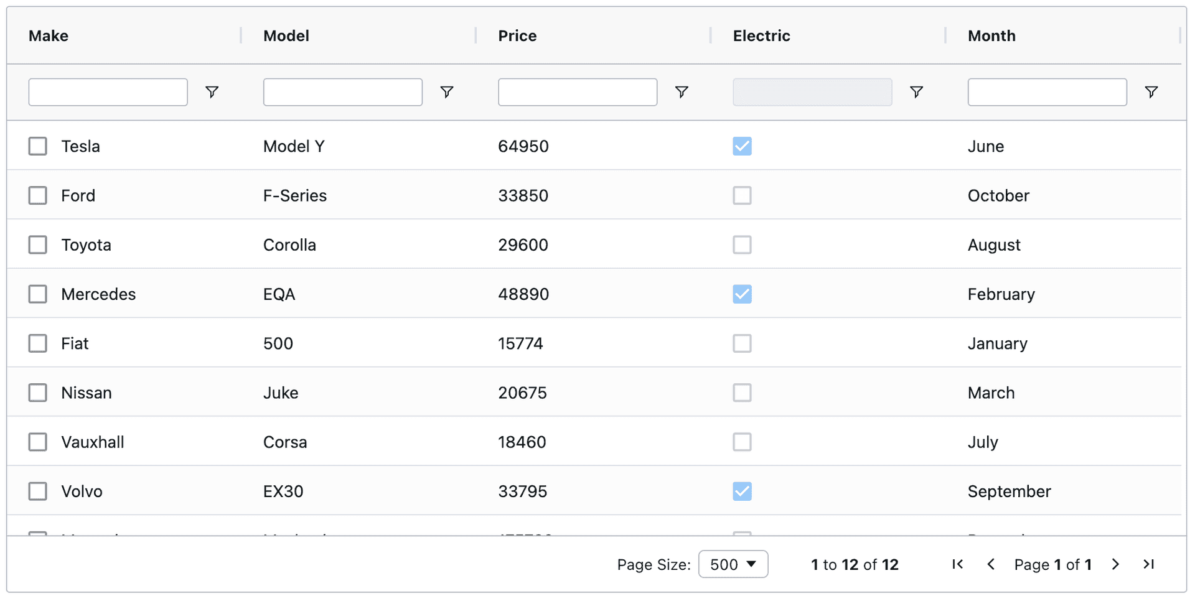Focus the Price filter text box
Image resolution: width=1195 pixels, height=601 pixels.
(578, 92)
